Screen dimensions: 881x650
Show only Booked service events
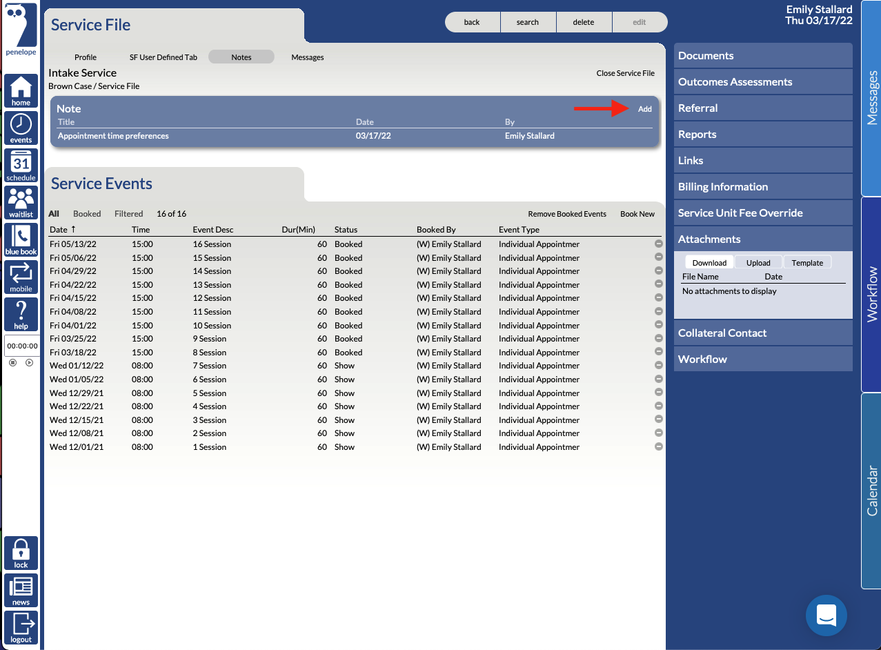click(87, 214)
